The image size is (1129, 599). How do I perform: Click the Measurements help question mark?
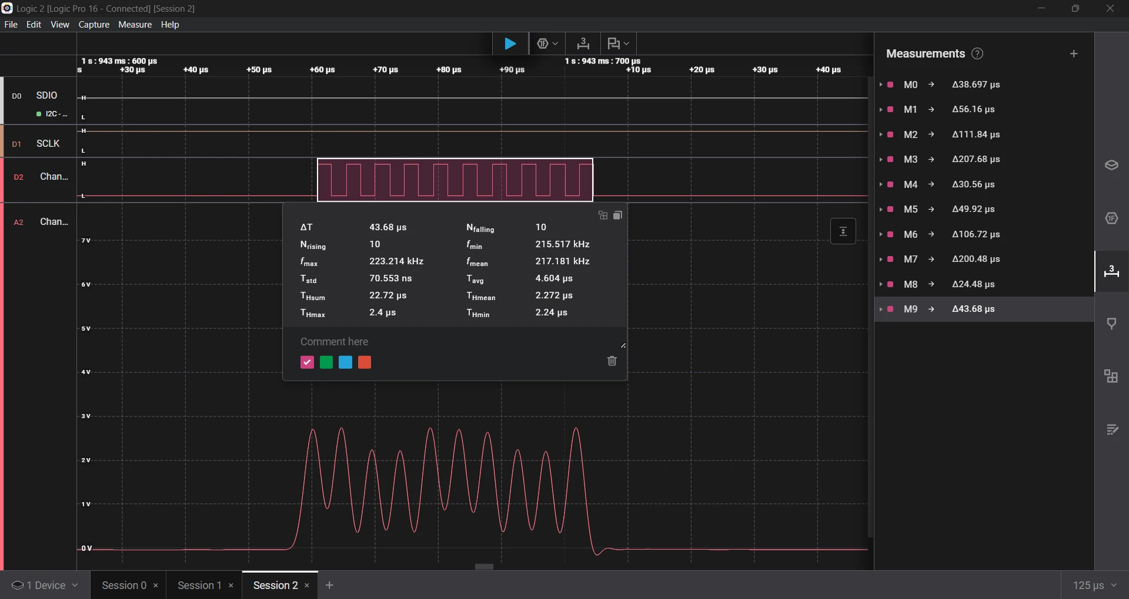coord(977,54)
